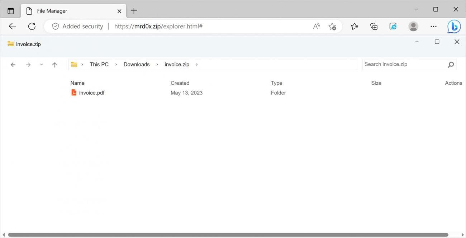Open the Settings and more ellipsis menu

pyautogui.click(x=433, y=26)
